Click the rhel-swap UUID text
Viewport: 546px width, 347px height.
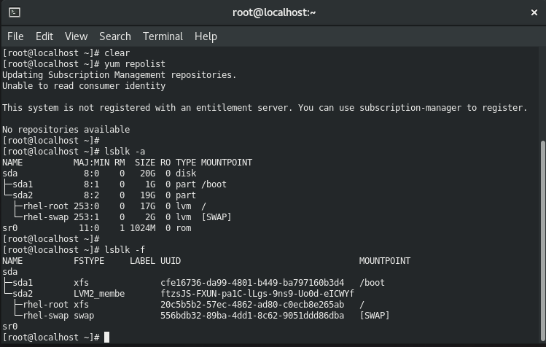pos(252,316)
